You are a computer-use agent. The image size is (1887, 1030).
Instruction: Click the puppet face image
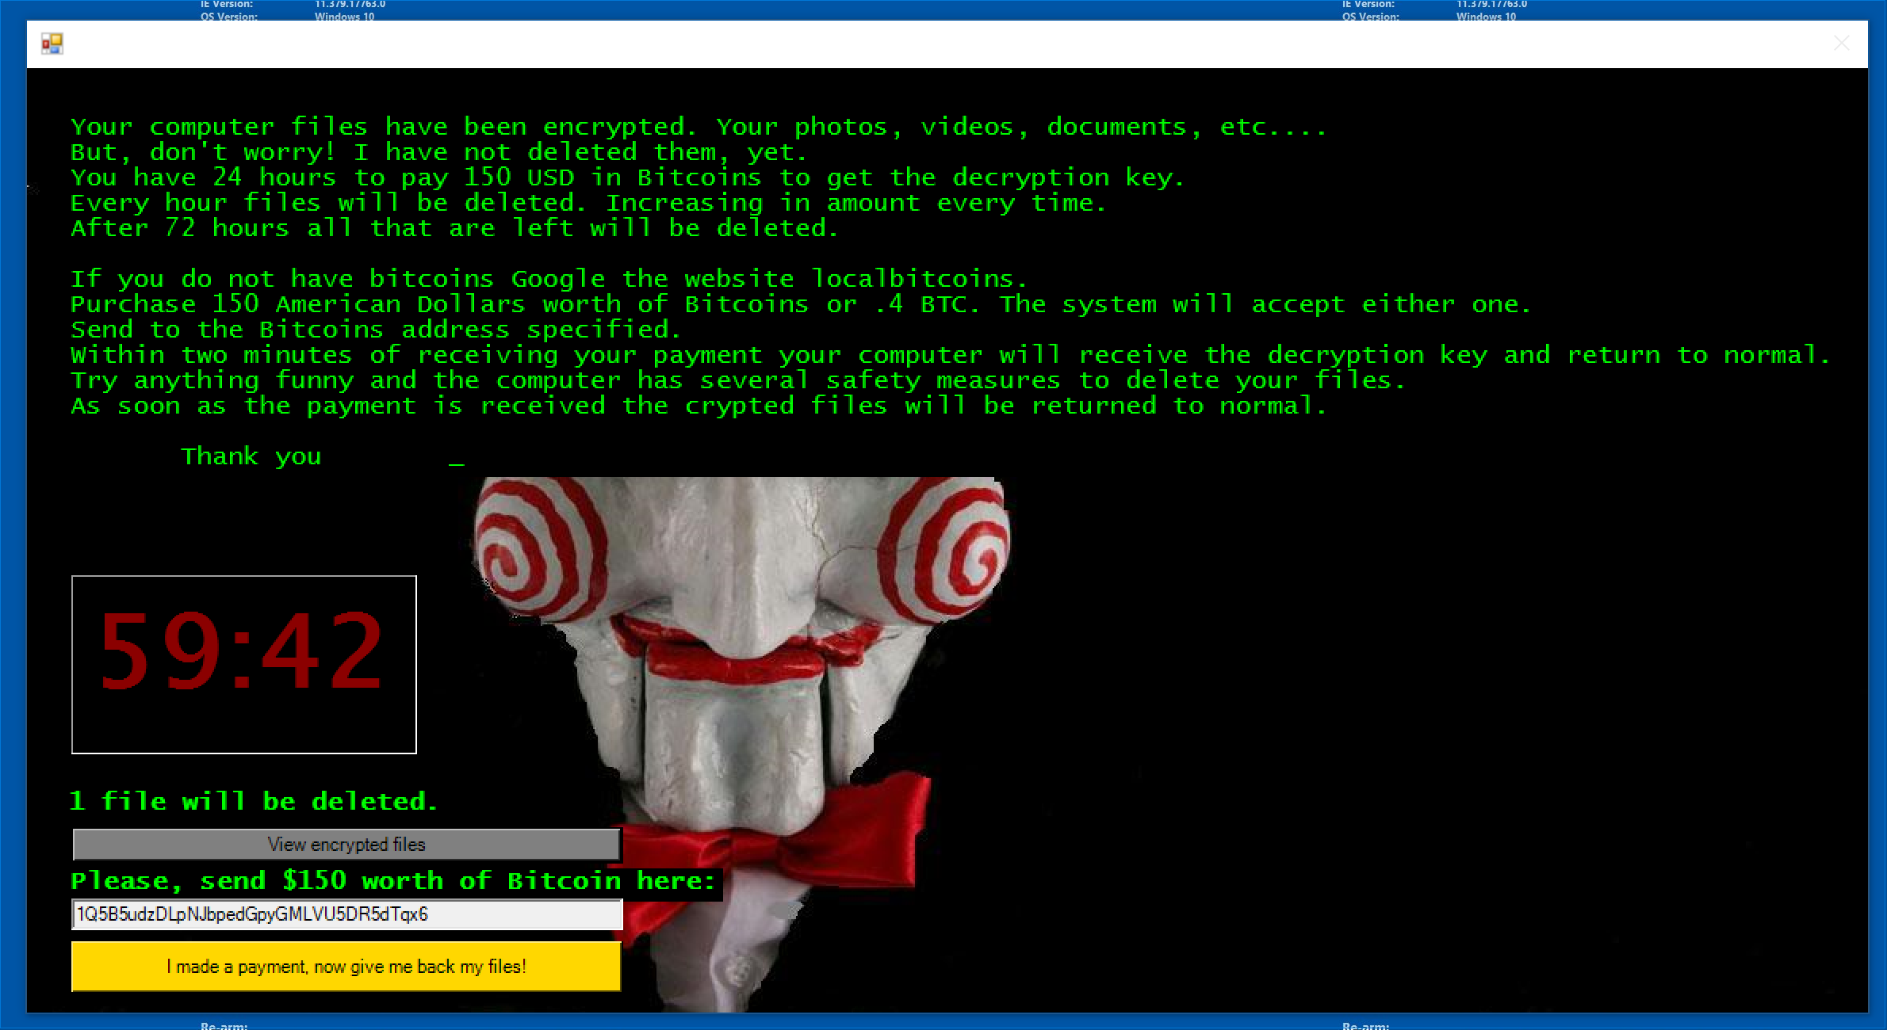tap(741, 743)
